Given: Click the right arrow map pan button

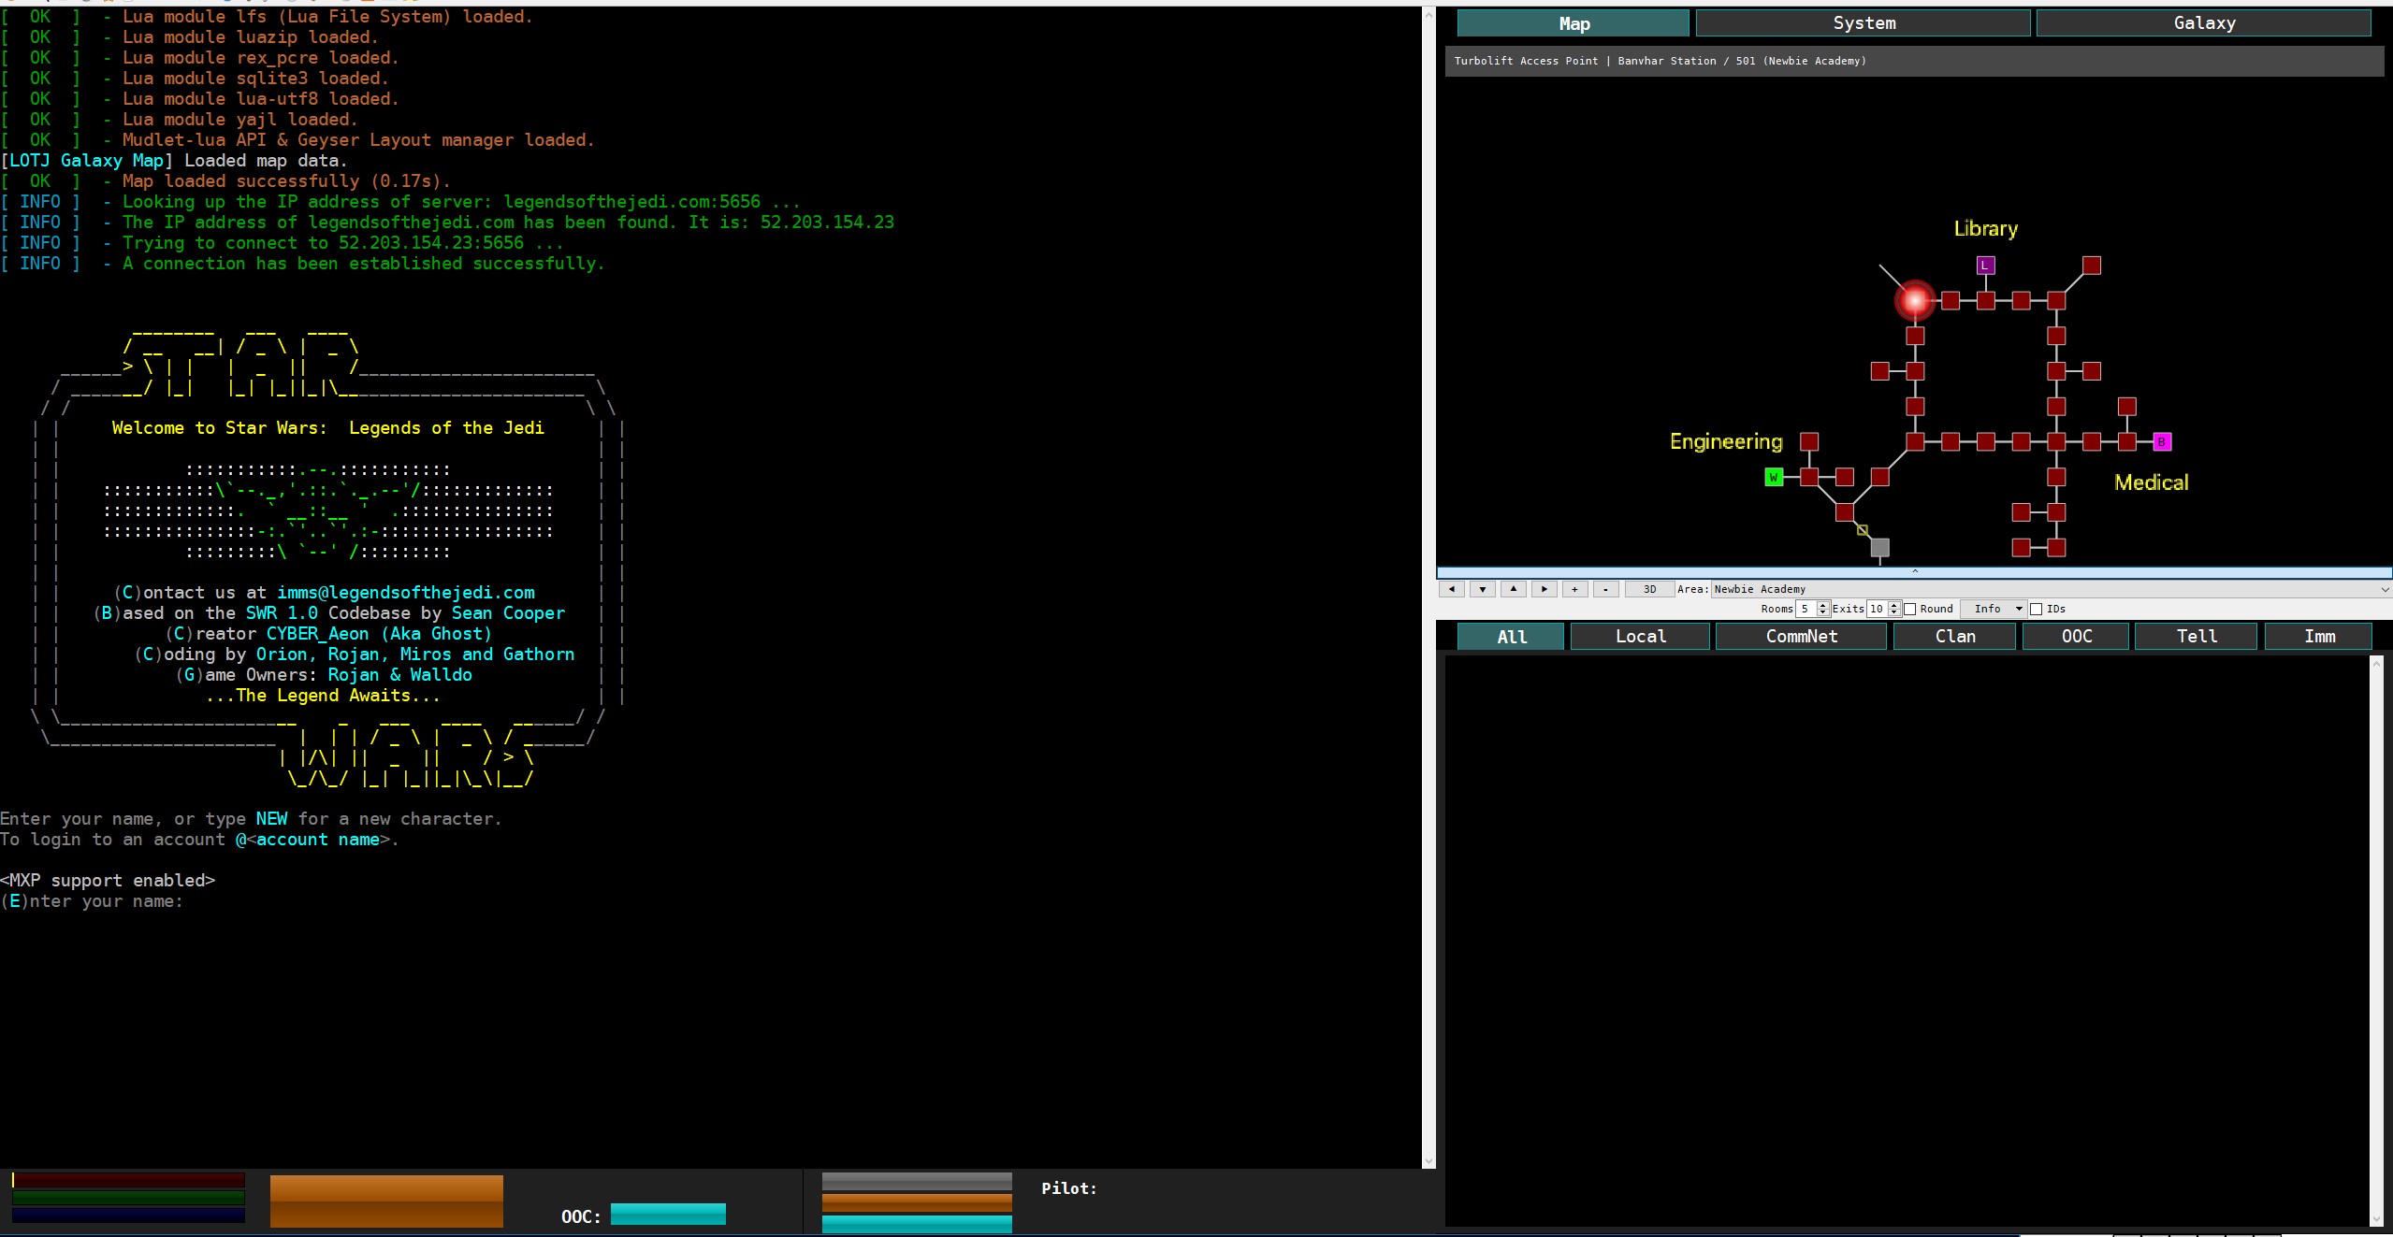Looking at the screenshot, I should click(1544, 589).
